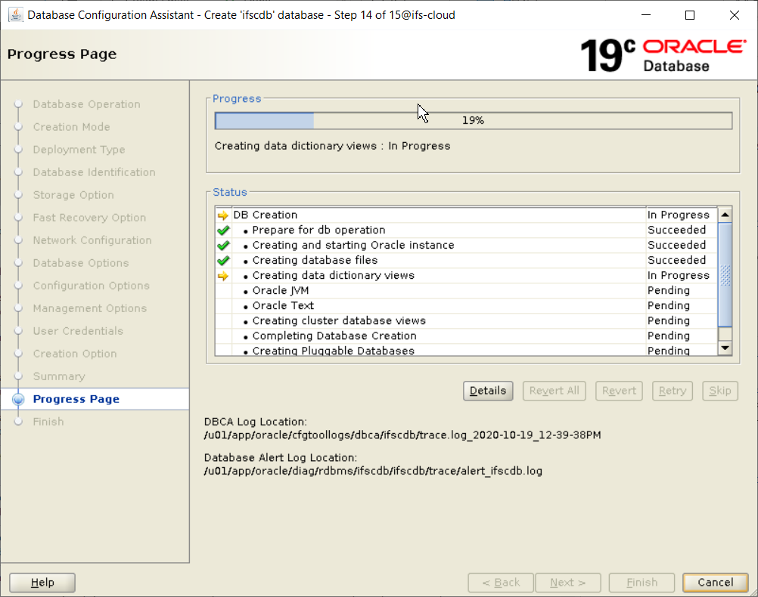The image size is (758, 597).
Task: Select the Progress Page step
Action: (x=76, y=400)
